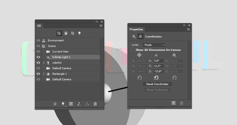This screenshot has width=237, height=125.
Task: Filter 3D panel by whole scene
Action: (x=59, y=33)
